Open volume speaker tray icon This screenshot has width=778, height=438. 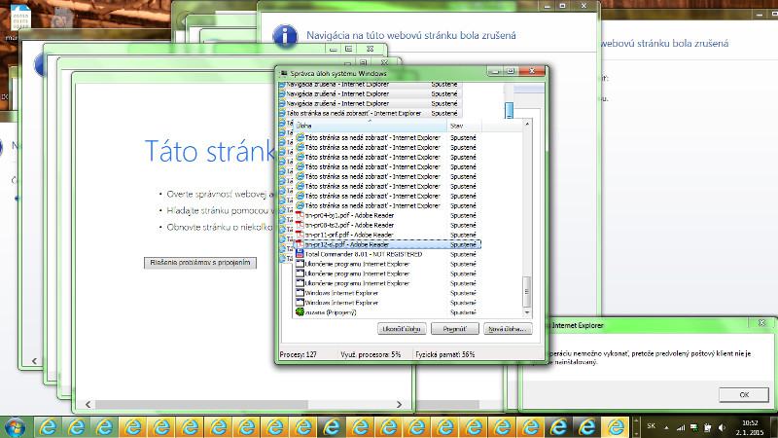tap(722, 427)
